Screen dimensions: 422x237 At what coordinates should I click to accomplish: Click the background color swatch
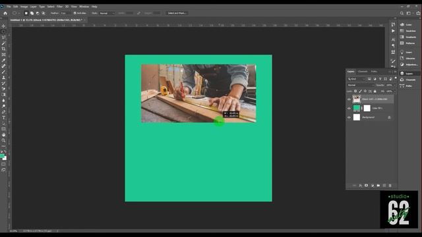coord(5,158)
